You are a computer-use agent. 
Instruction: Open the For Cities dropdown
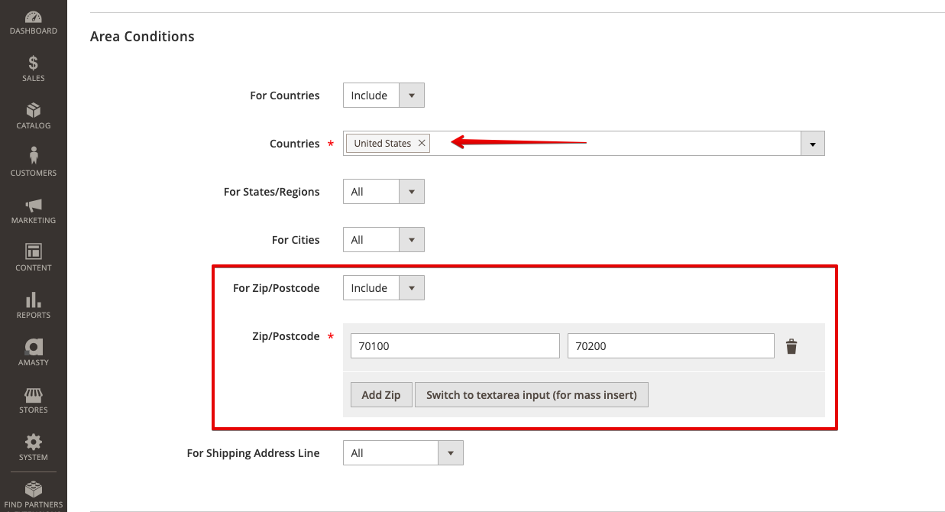[x=384, y=240]
